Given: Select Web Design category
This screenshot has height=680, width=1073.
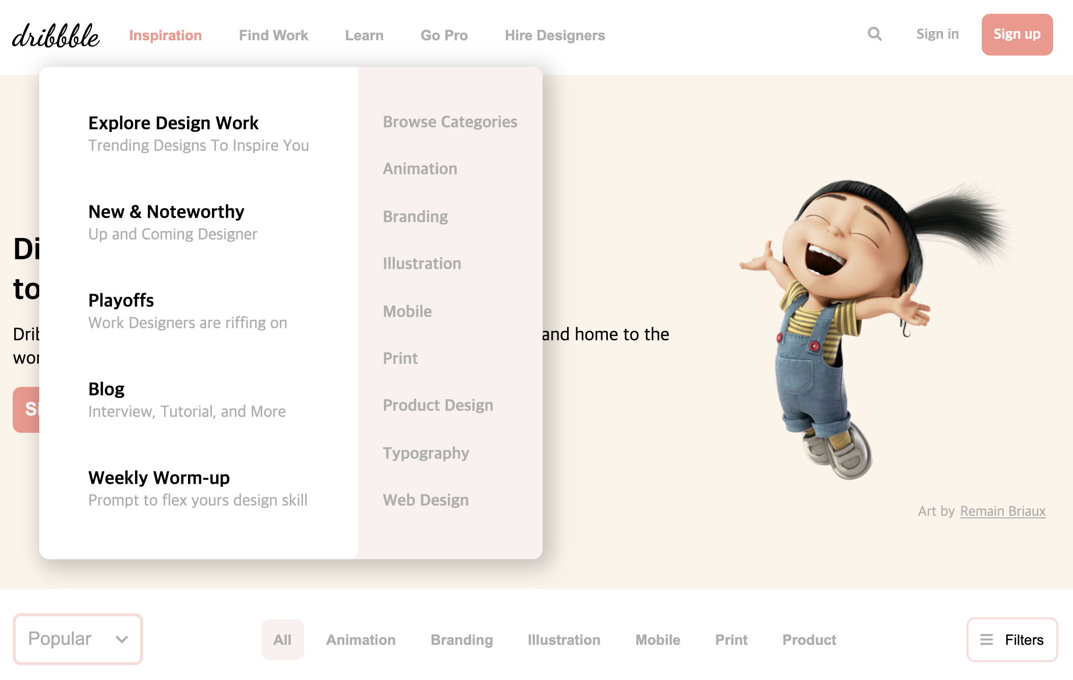Looking at the screenshot, I should pyautogui.click(x=425, y=500).
